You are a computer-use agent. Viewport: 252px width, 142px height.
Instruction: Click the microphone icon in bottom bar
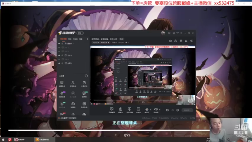(x=146, y=109)
